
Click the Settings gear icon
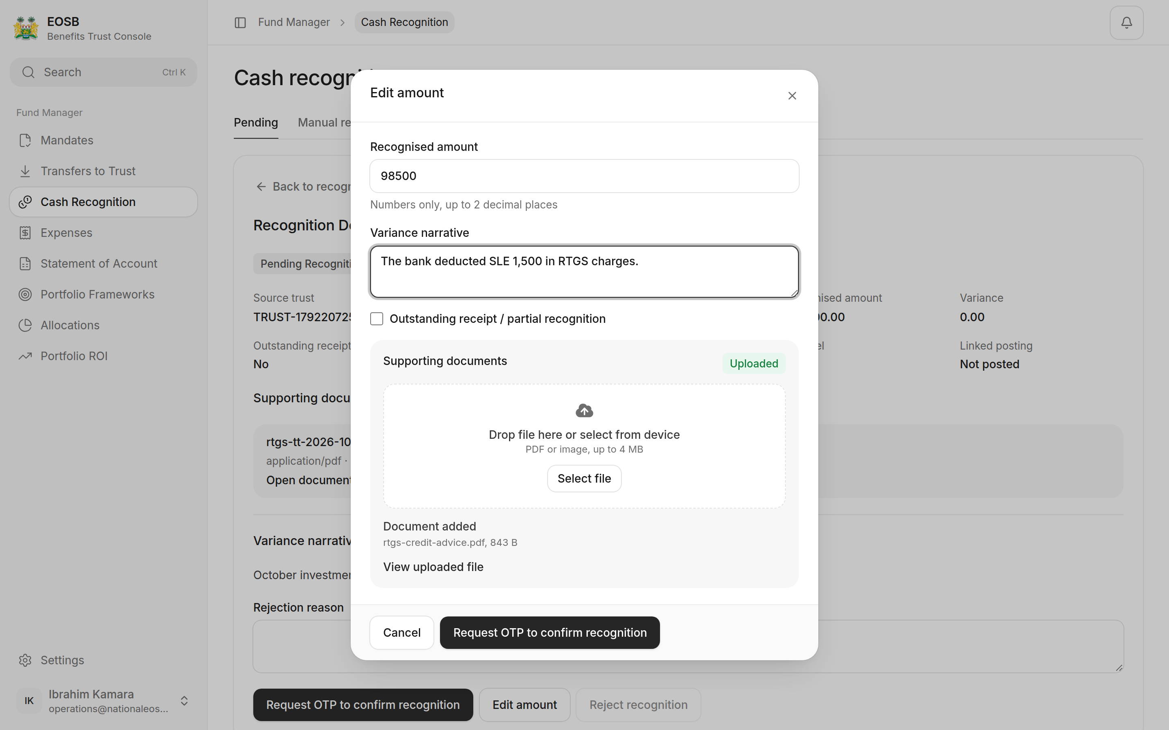pos(25,660)
